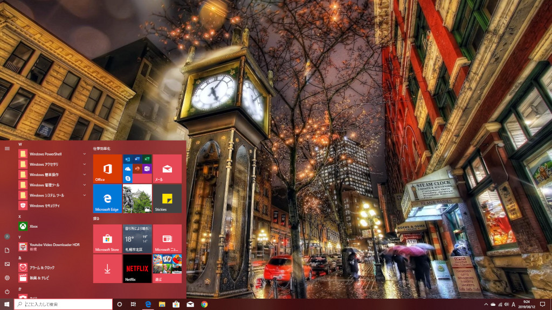Viewport: 552px width, 310px height.
Task: Click the 仕事効率化 group title
Action: pos(102,149)
